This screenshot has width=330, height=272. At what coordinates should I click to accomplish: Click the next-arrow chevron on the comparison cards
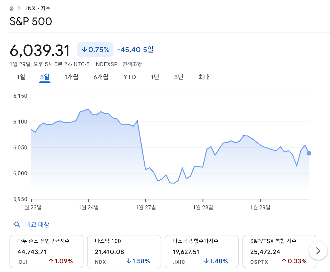coord(318,251)
